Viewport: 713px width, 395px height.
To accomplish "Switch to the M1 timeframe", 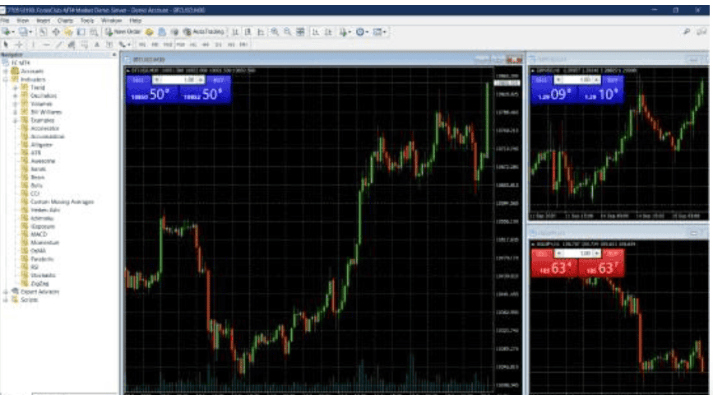I will 142,44.
